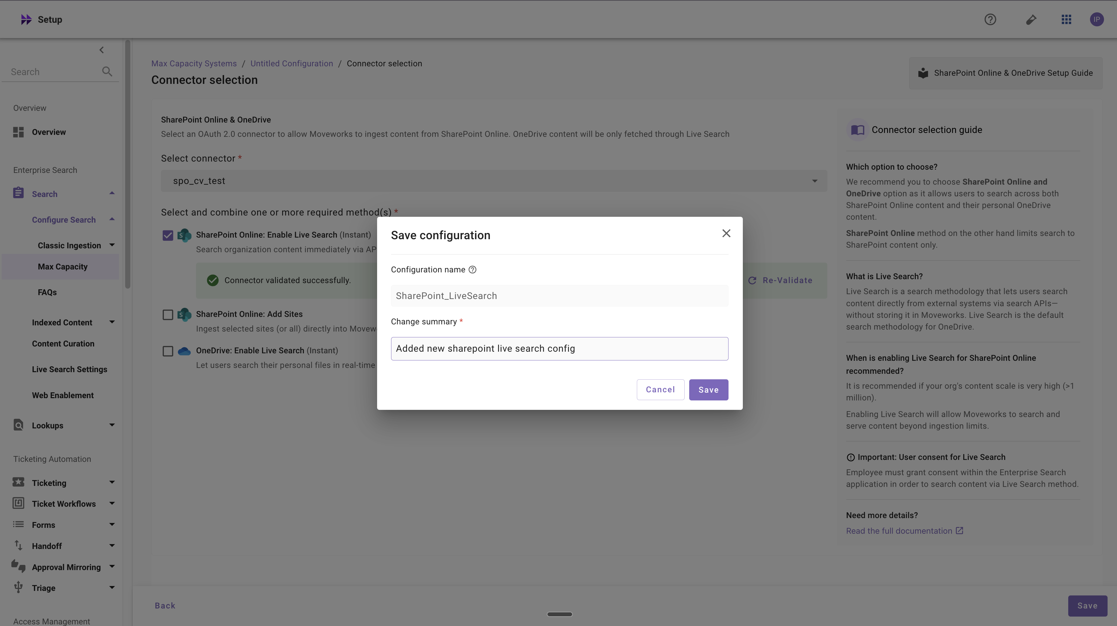The width and height of the screenshot is (1117, 626).
Task: Open the Select connector spo_cv_test dropdown
Action: (494, 181)
